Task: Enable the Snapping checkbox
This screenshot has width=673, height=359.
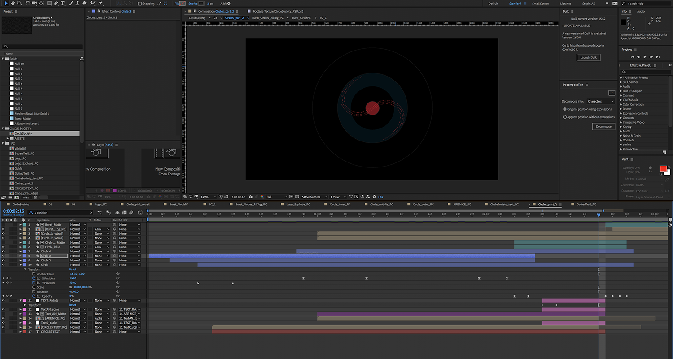Action: [x=140, y=4]
